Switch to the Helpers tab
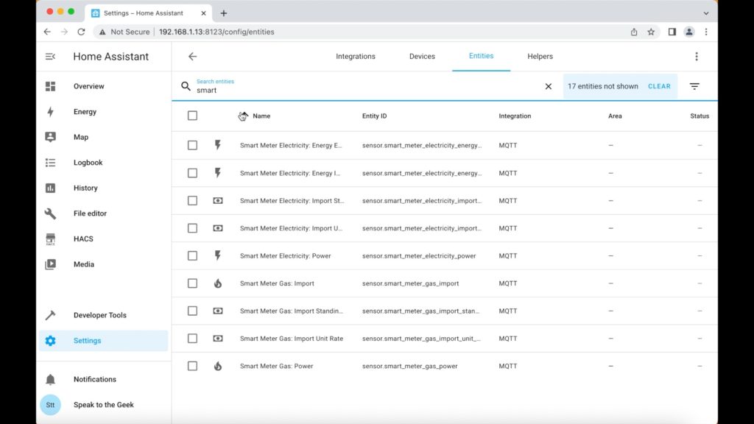This screenshot has width=754, height=424. (540, 56)
